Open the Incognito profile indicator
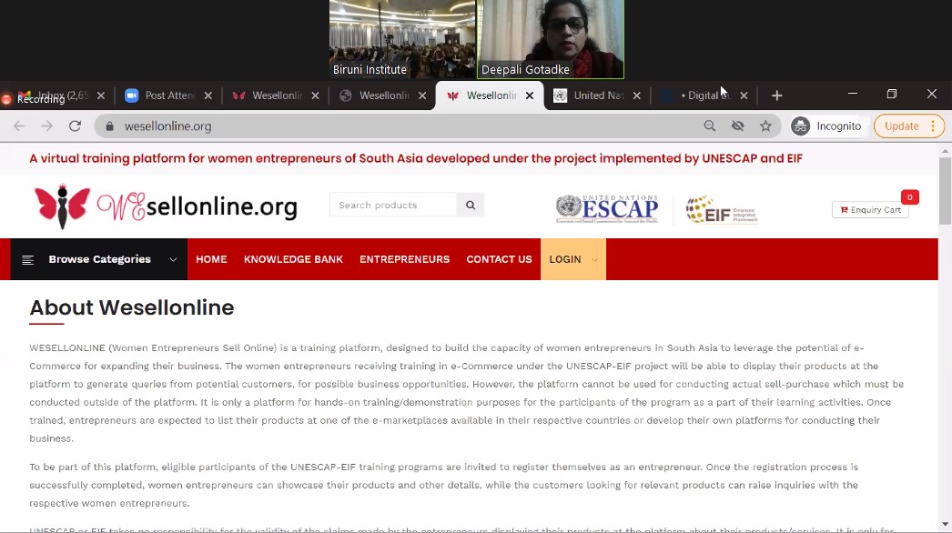 (x=827, y=126)
